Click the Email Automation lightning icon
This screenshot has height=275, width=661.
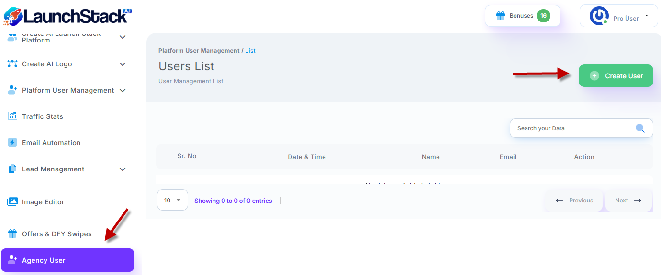point(12,143)
